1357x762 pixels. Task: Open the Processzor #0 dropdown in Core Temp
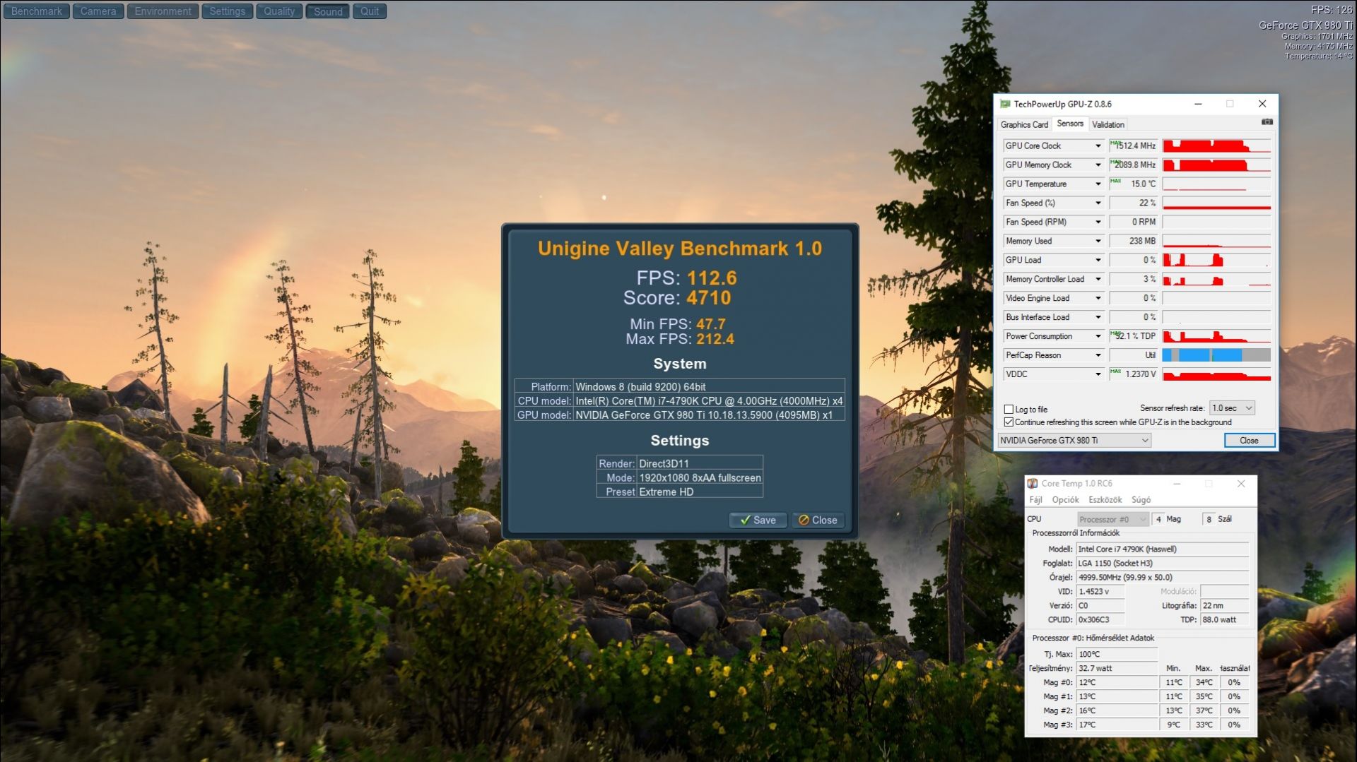point(1112,520)
